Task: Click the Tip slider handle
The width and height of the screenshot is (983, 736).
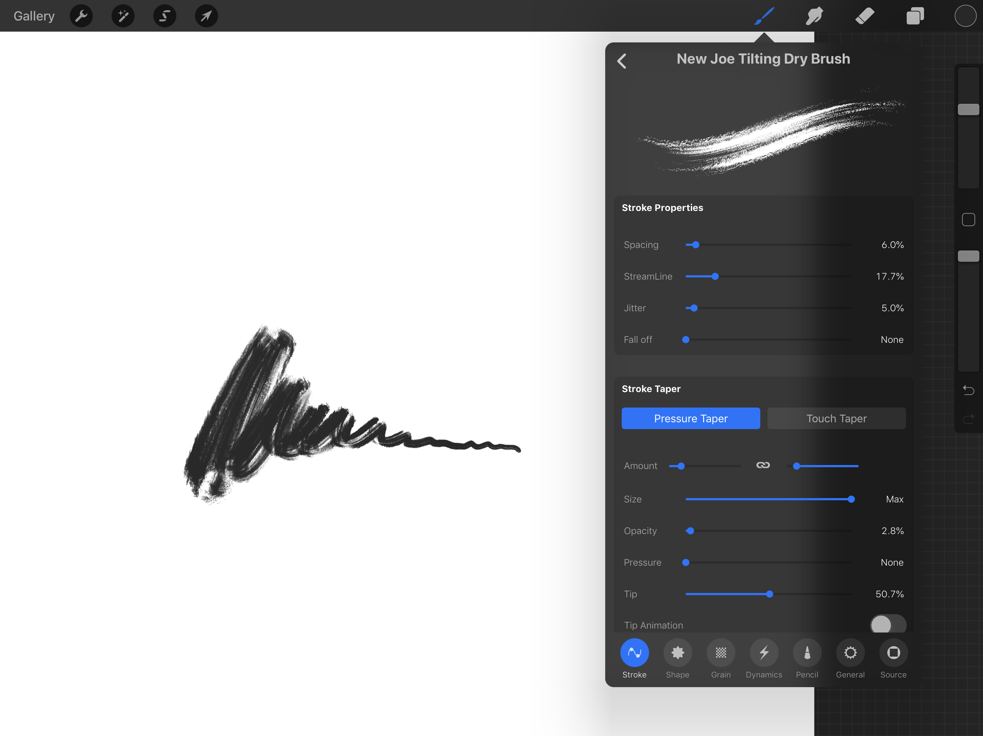Action: click(x=770, y=593)
